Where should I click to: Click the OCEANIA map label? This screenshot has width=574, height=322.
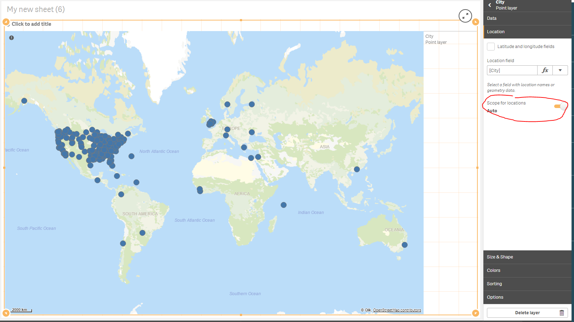point(394,230)
